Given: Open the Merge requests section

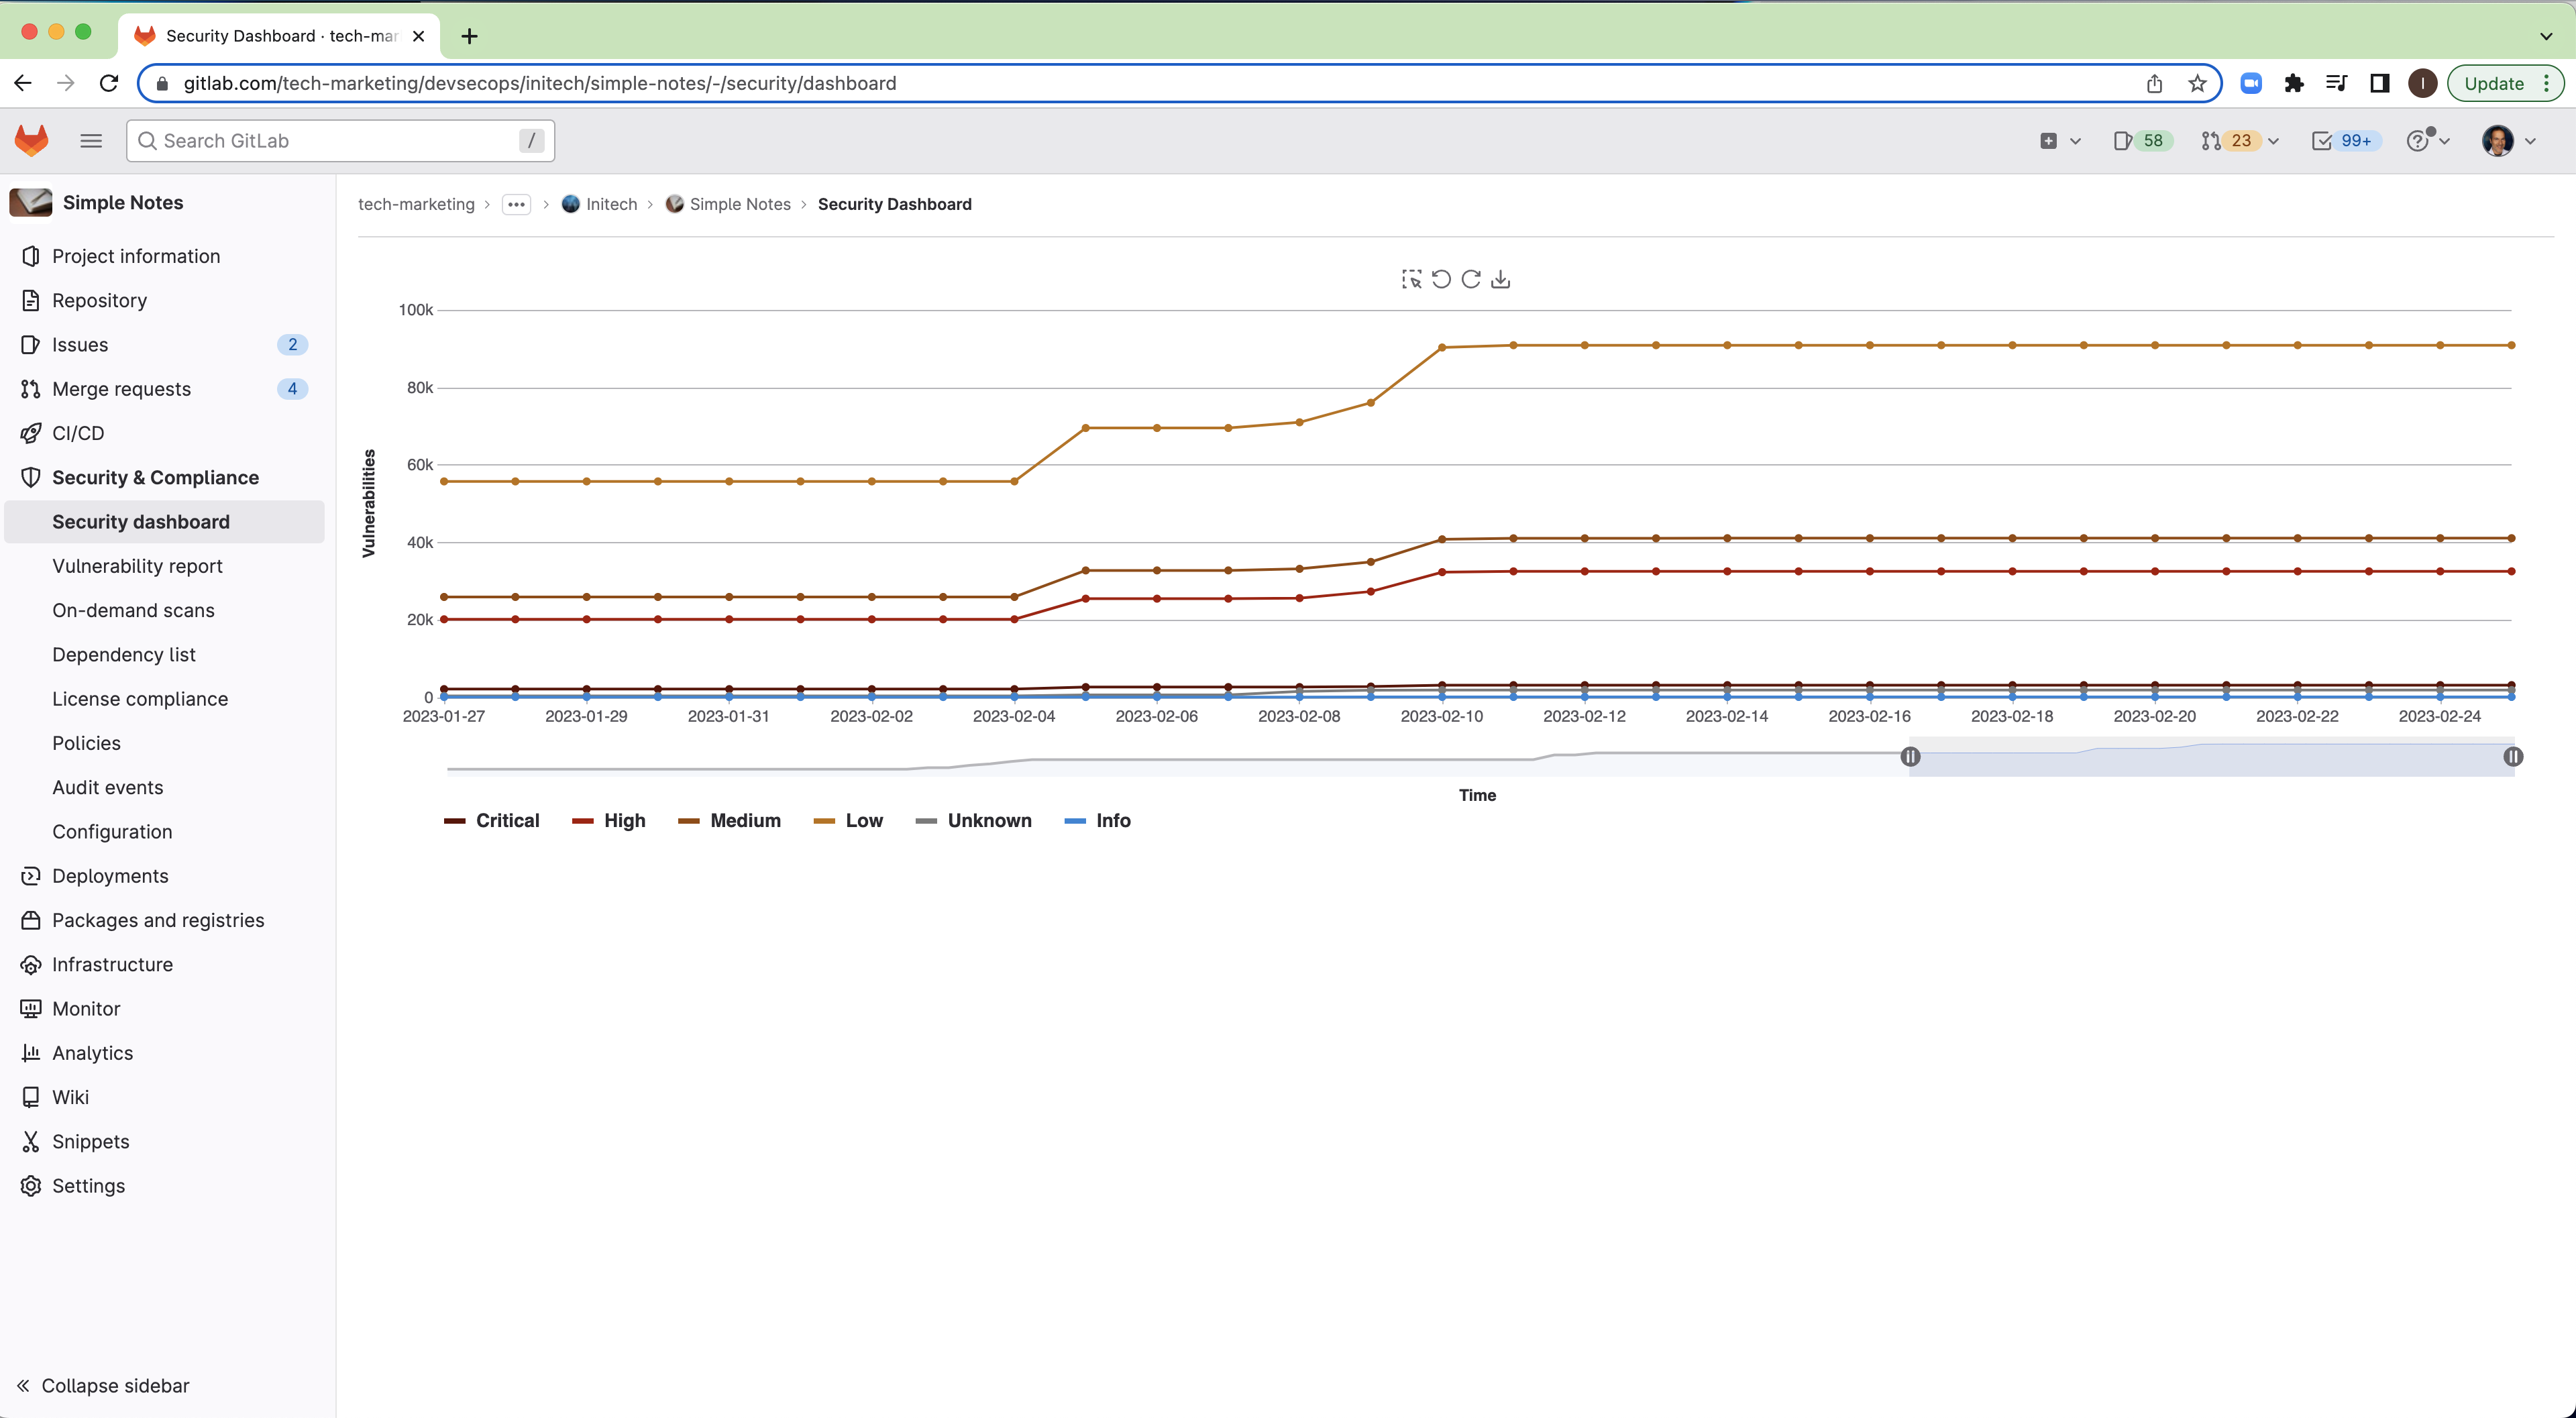Looking at the screenshot, I should coord(121,388).
